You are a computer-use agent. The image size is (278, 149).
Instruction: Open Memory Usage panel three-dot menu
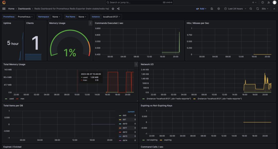pos(90,23)
